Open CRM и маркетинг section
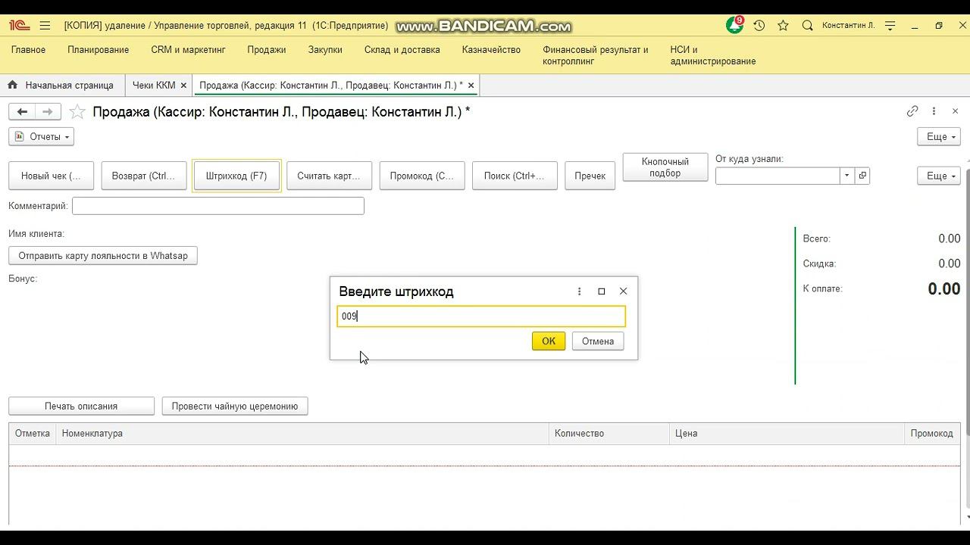 pos(188,50)
